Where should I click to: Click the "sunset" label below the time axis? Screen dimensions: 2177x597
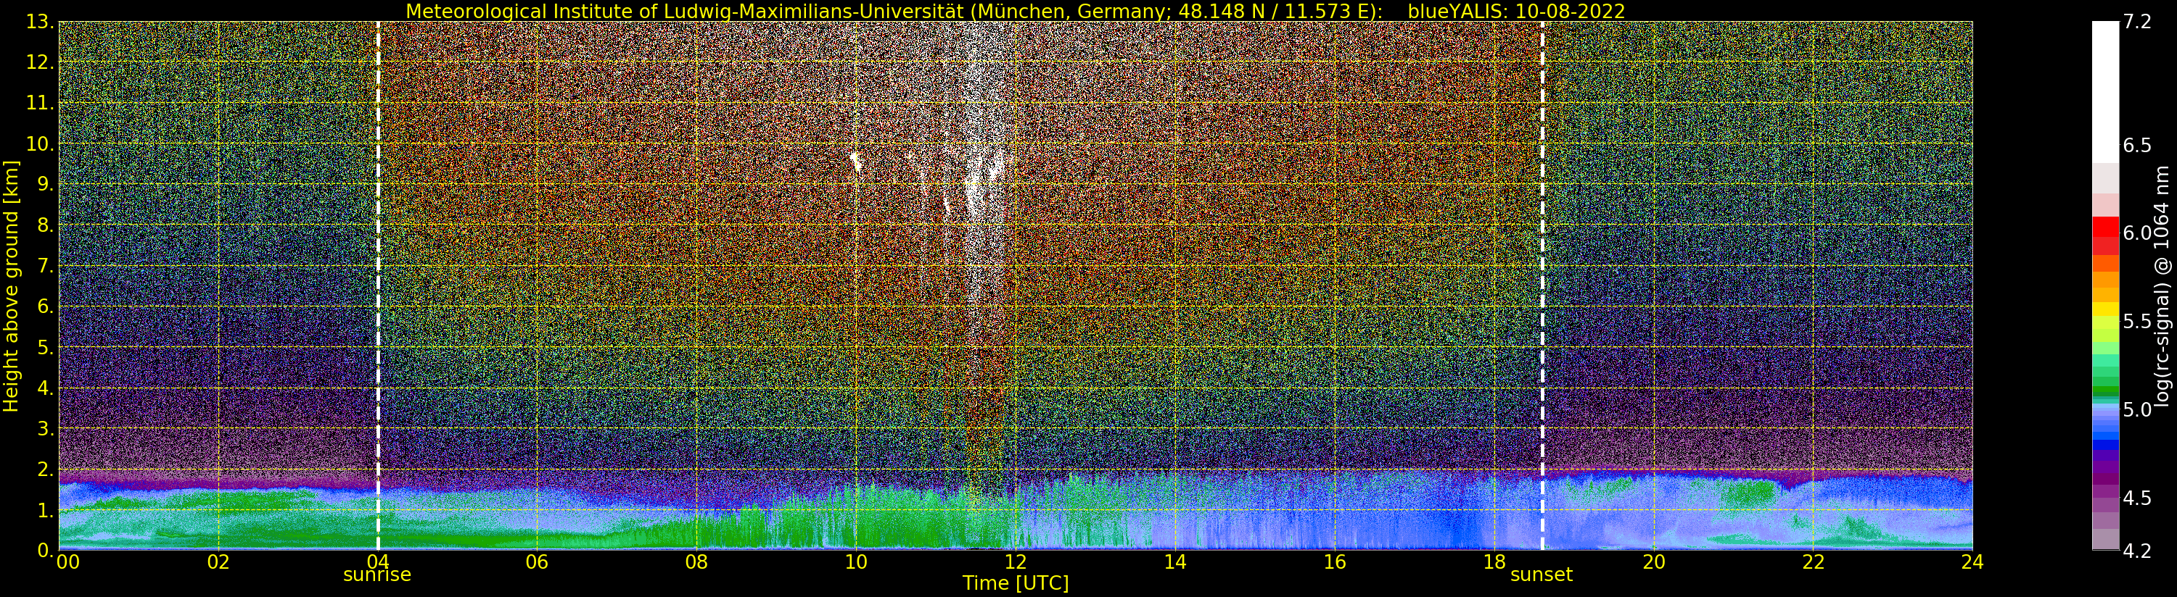click(x=1542, y=575)
